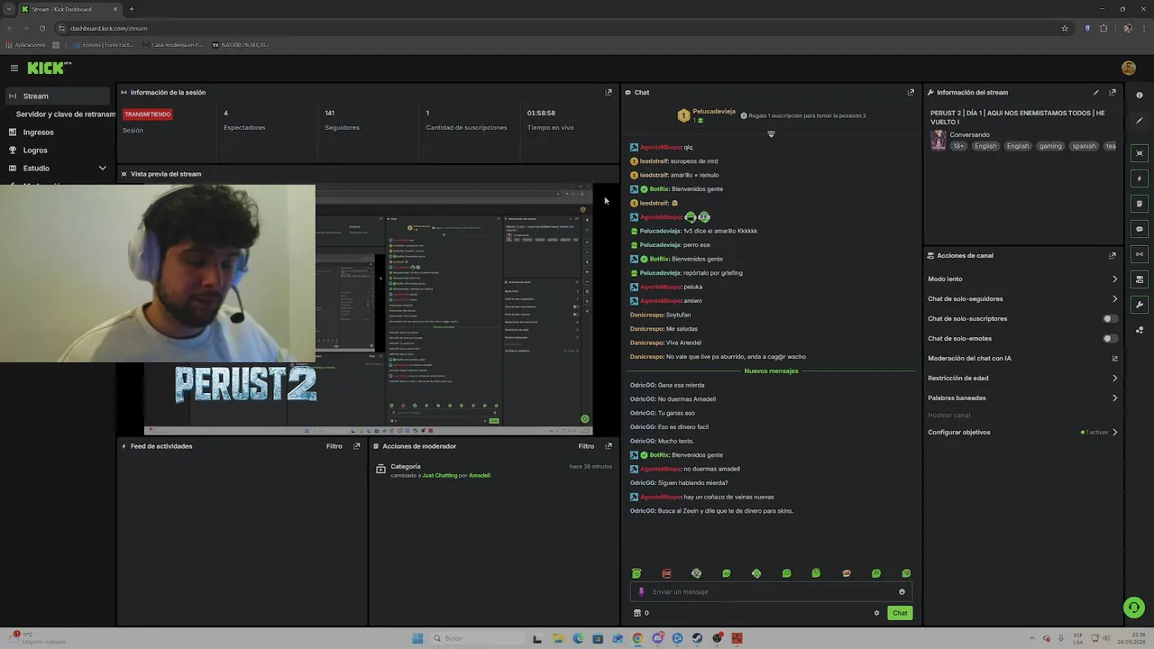
Task: Click the layout dots icon in right rail
Action: (x=1140, y=330)
